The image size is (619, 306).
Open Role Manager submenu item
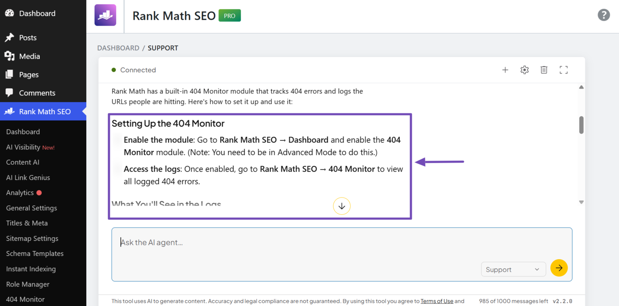tap(28, 284)
